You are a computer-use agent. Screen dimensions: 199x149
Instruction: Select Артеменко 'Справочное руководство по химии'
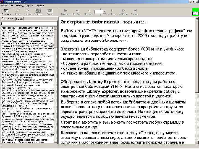(27, 57)
